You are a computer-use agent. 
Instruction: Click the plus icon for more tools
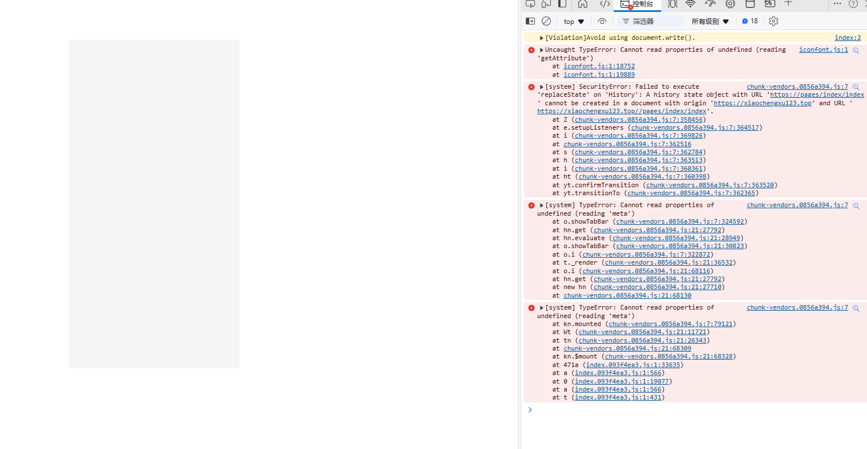[788, 3]
